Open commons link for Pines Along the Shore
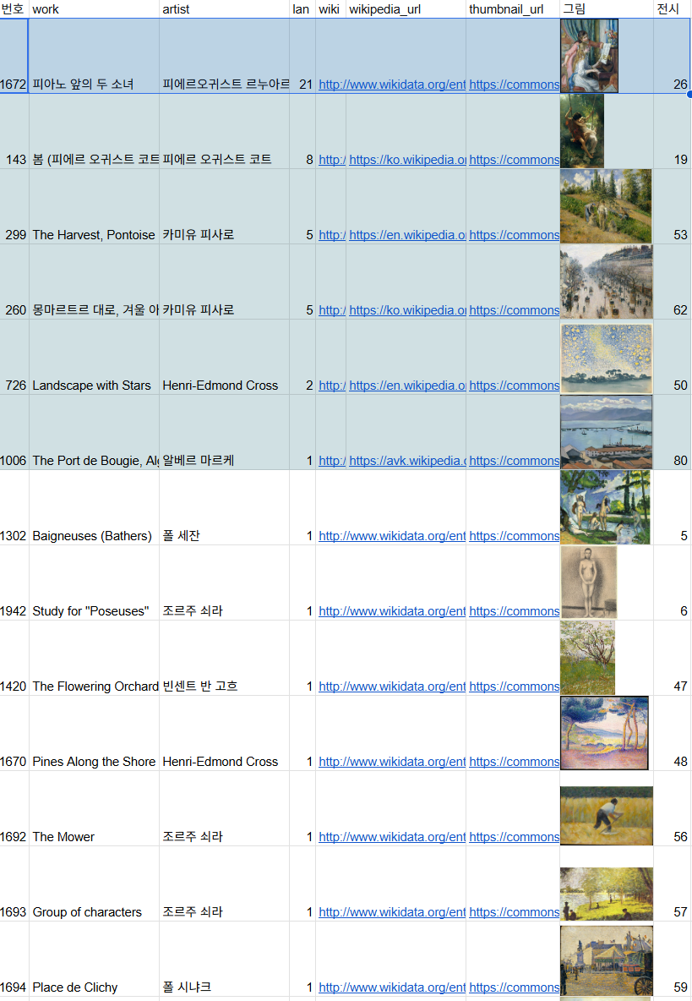Viewport: 692px width, 1001px height. point(514,763)
